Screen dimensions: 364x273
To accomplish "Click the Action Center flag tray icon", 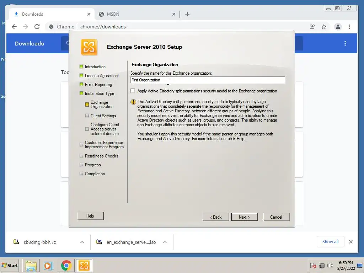I will (313, 266).
